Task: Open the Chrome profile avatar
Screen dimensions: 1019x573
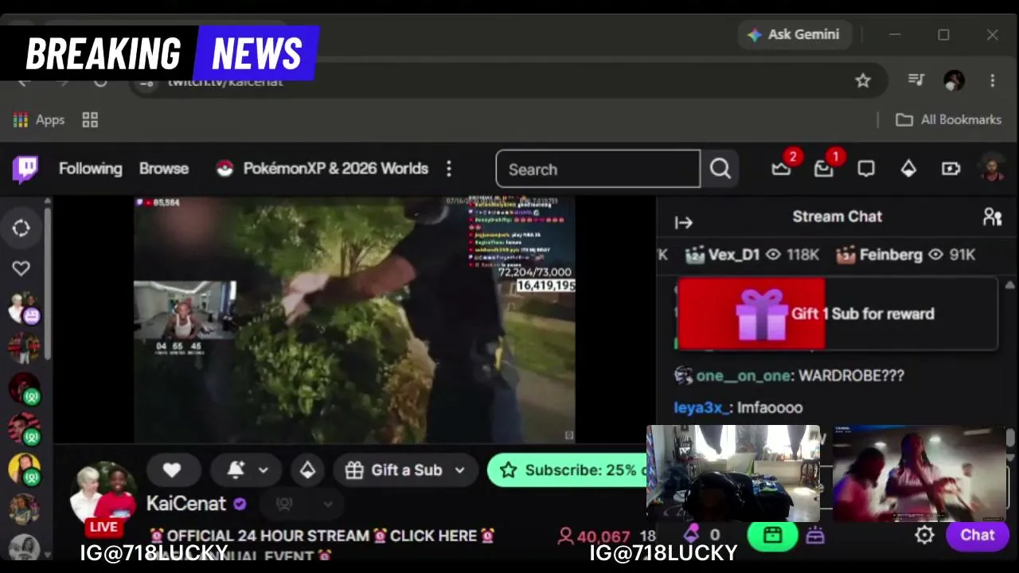Action: (x=954, y=80)
